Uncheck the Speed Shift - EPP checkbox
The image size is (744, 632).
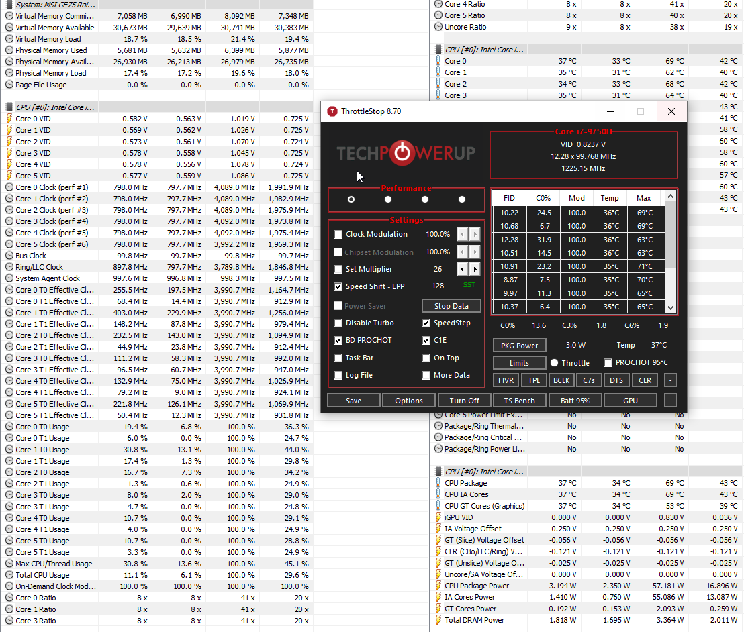(338, 287)
